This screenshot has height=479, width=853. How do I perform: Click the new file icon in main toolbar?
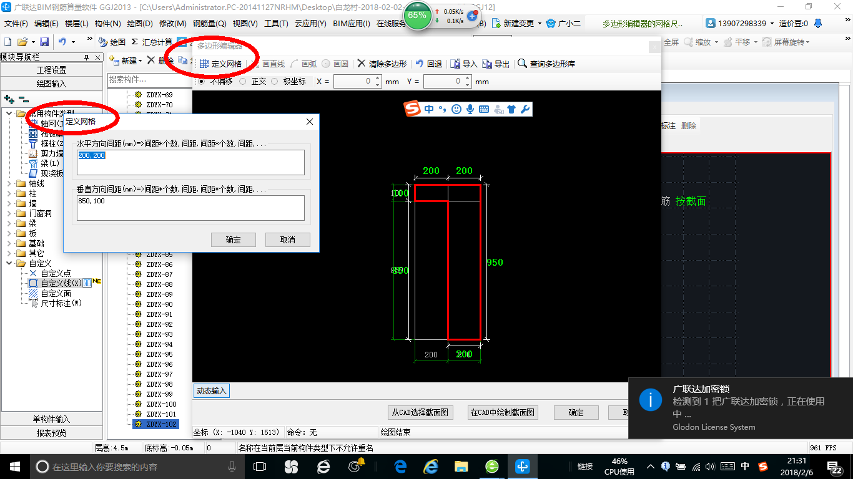coord(7,42)
